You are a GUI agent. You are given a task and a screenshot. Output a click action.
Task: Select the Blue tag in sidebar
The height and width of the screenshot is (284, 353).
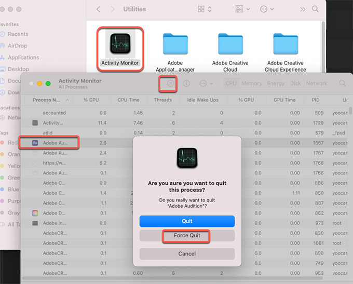point(10,190)
